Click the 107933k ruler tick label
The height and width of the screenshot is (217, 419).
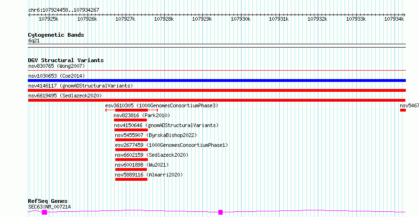[356, 19]
